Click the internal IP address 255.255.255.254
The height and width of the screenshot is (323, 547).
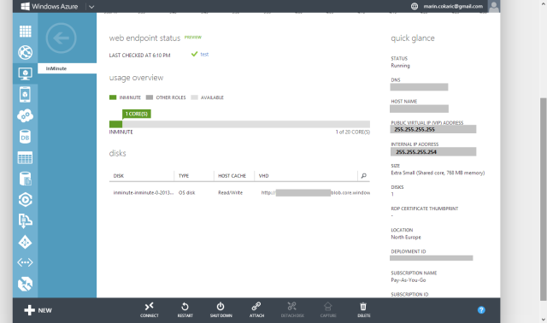[416, 152]
